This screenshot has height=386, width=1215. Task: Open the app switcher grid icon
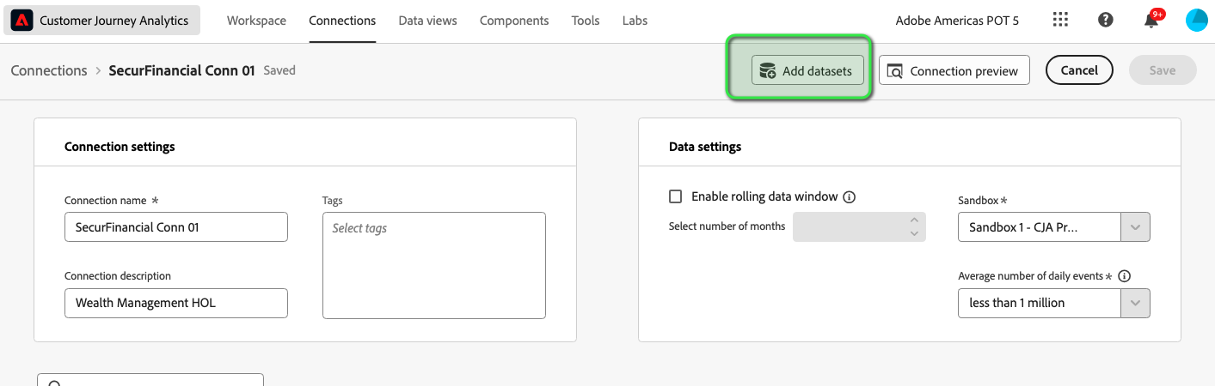pos(1060,20)
